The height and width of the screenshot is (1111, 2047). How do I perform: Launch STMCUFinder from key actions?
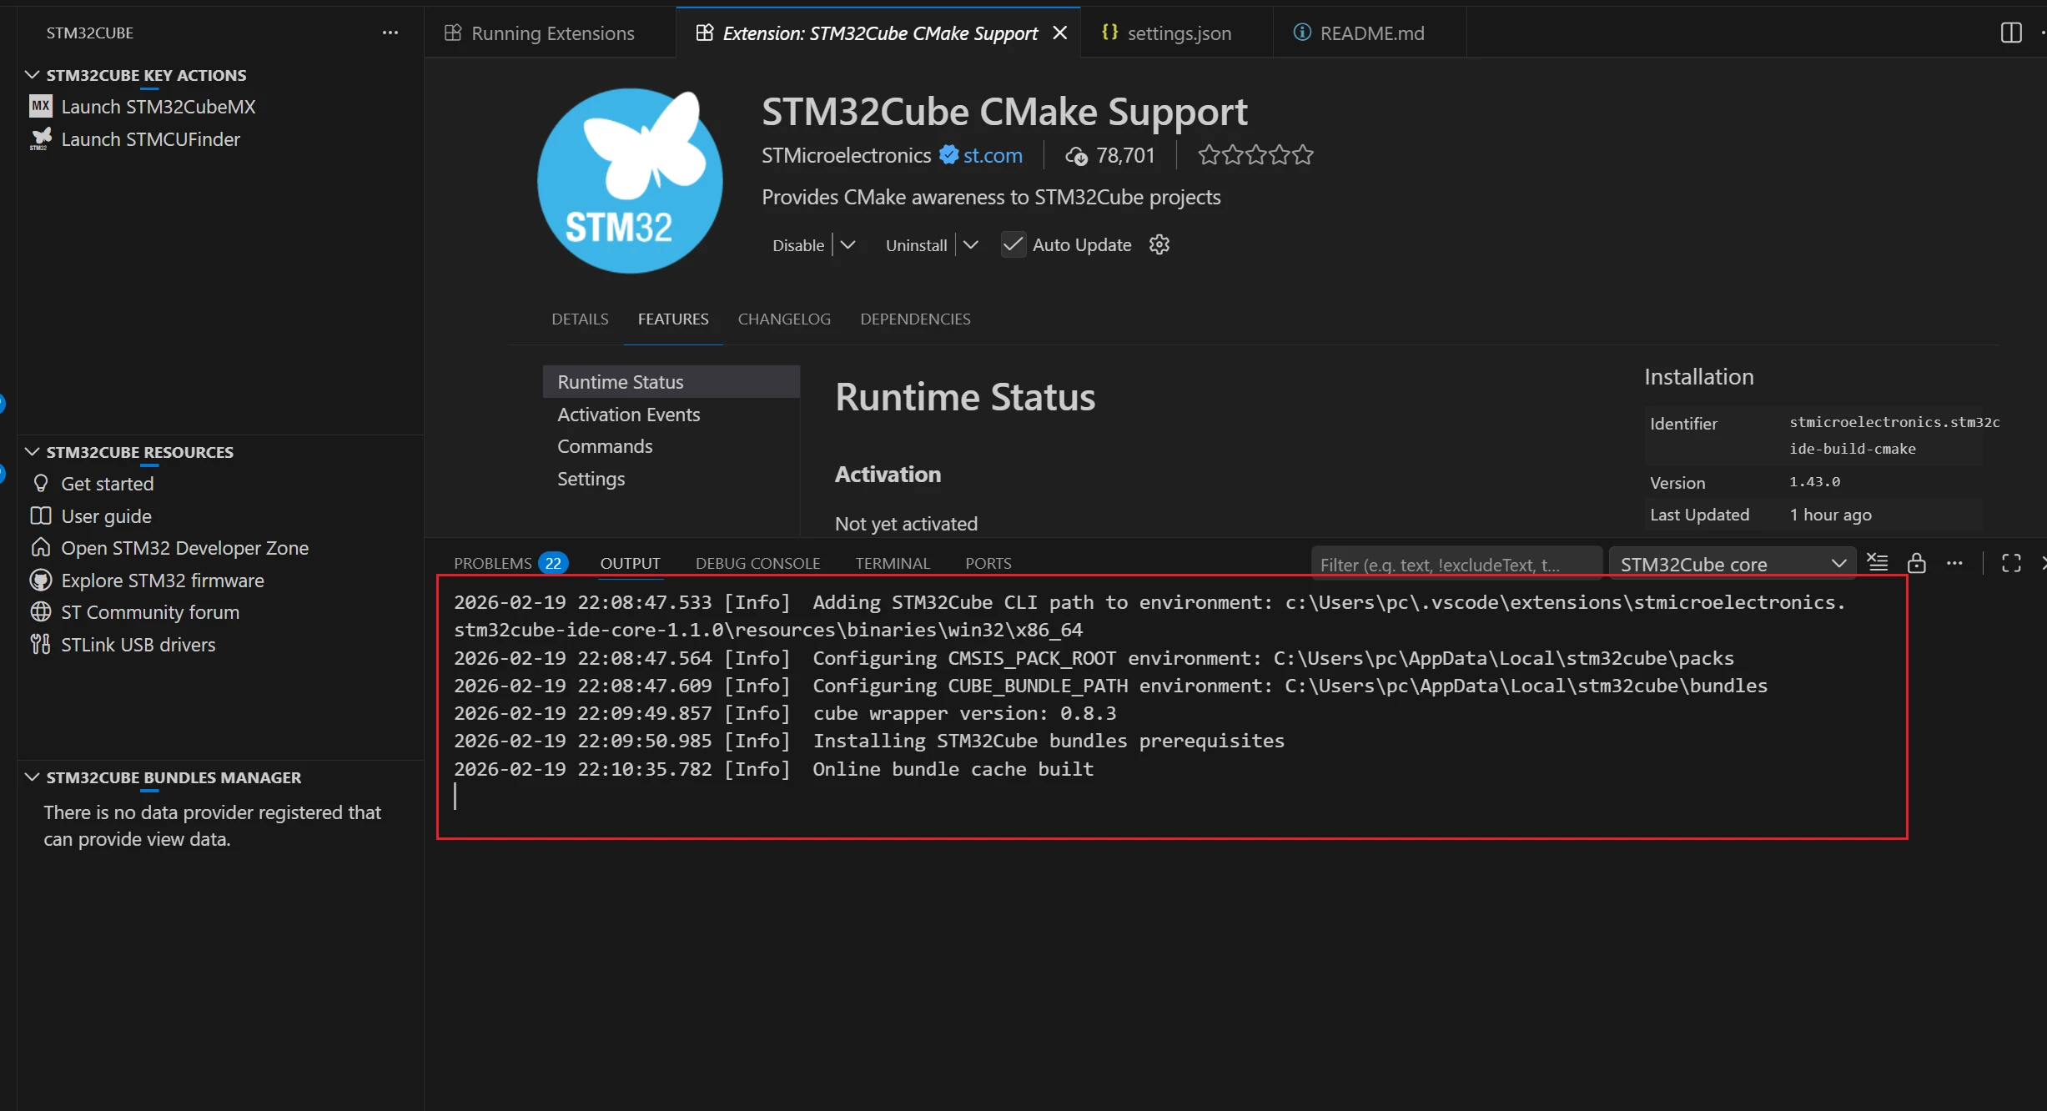150,139
